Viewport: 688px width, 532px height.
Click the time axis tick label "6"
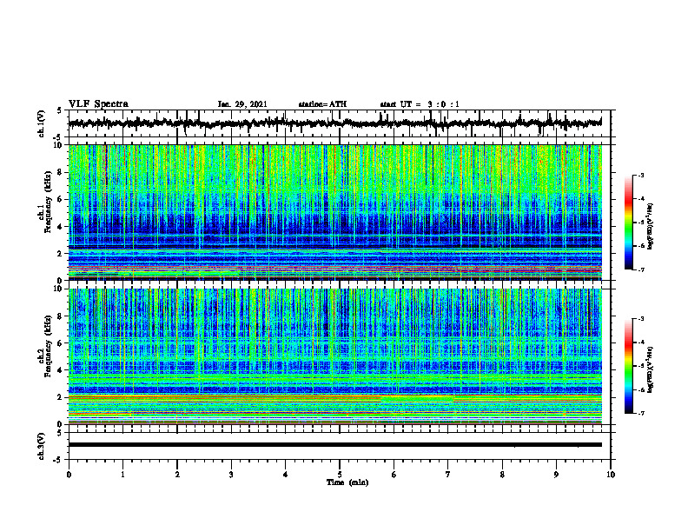coord(394,475)
